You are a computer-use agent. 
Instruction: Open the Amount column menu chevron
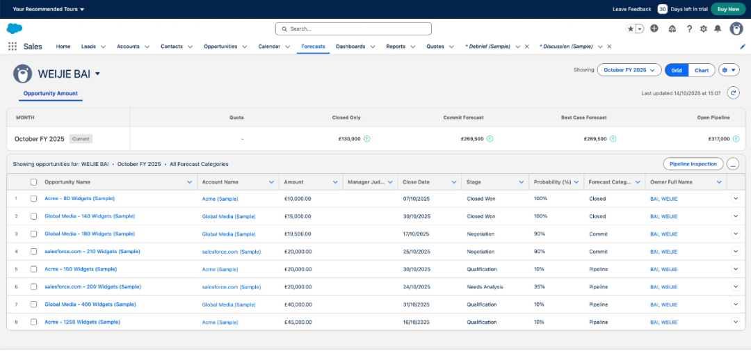(x=335, y=182)
